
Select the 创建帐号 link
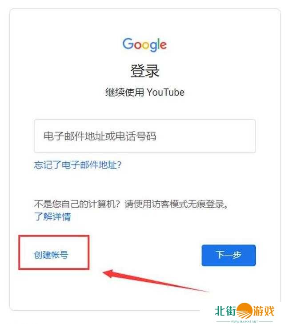[x=51, y=255]
